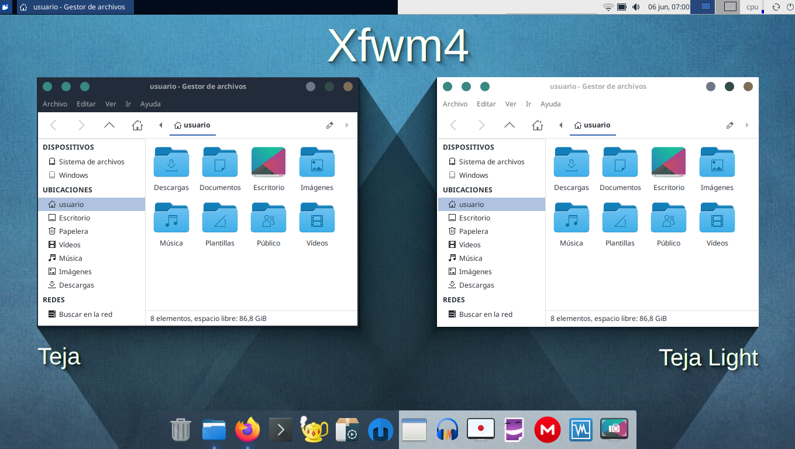Image resolution: width=795 pixels, height=449 pixels.
Task: Click the taskbar button usuario - Gestor de archivos
Action: [75, 7]
